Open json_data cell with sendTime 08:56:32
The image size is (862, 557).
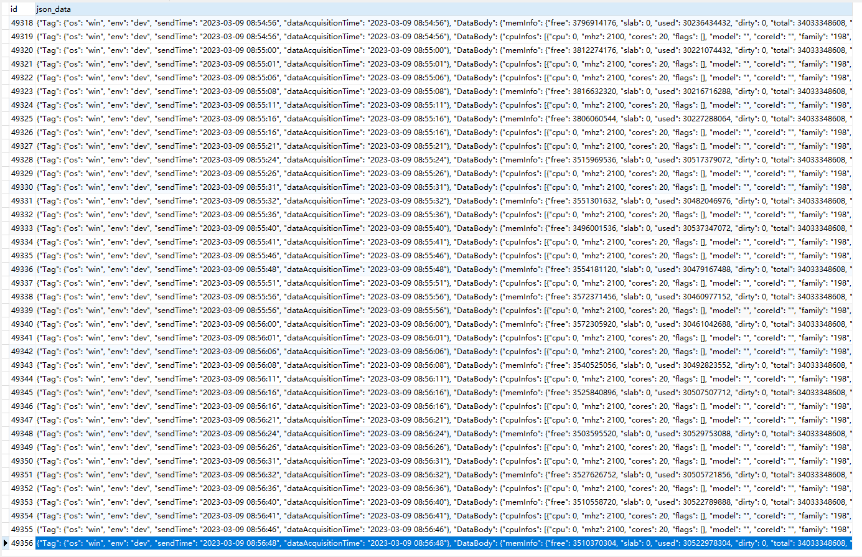(x=443, y=475)
